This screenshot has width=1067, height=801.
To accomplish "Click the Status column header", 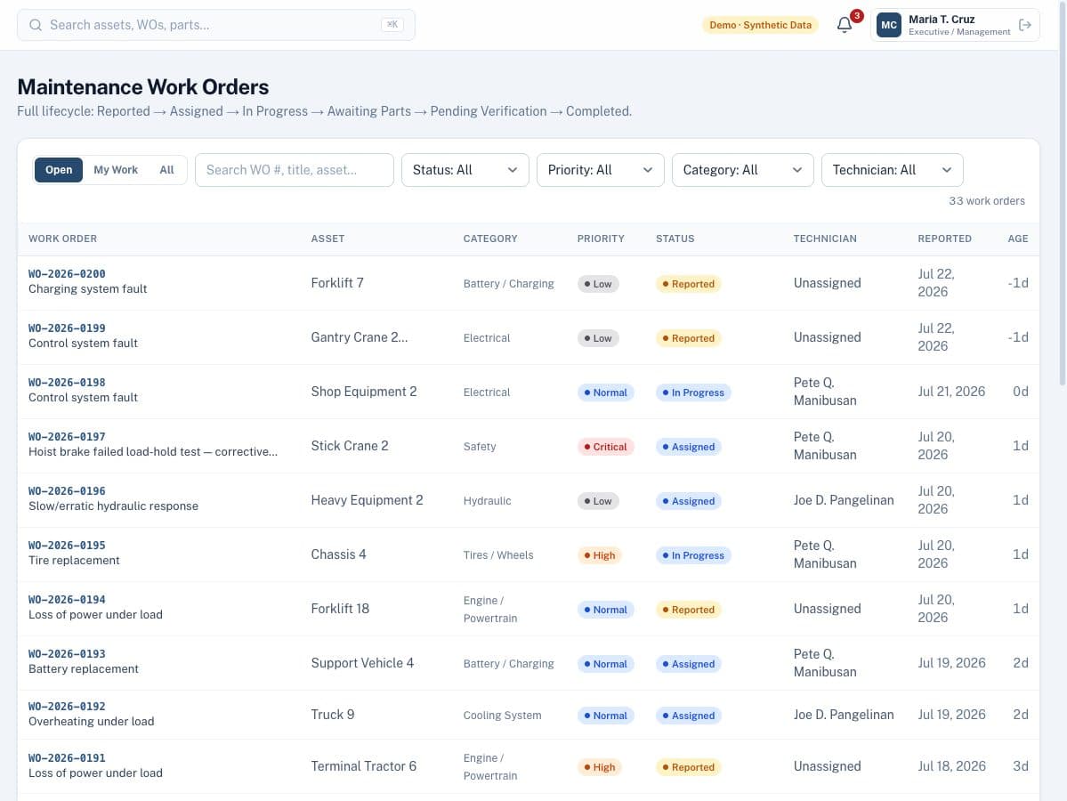I will tap(675, 239).
